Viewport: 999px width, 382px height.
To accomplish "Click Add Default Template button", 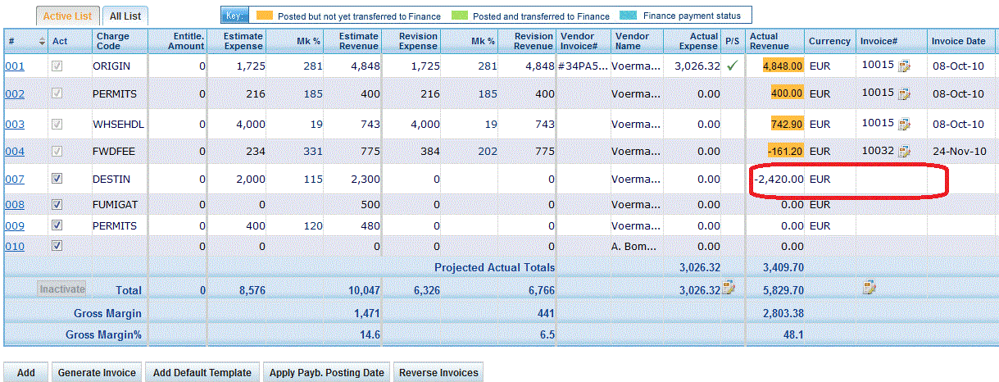I will (x=202, y=372).
